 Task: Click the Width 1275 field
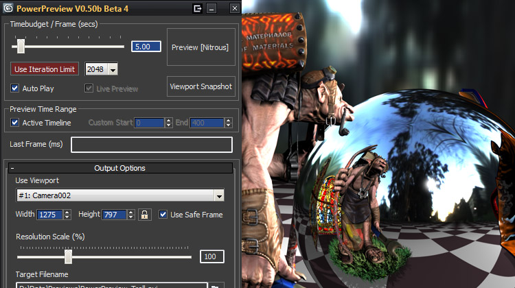tap(49, 215)
